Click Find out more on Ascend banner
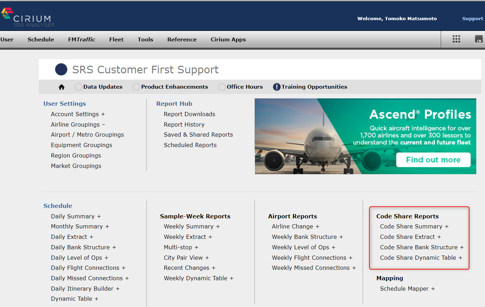The height and width of the screenshot is (307, 485). 433,160
